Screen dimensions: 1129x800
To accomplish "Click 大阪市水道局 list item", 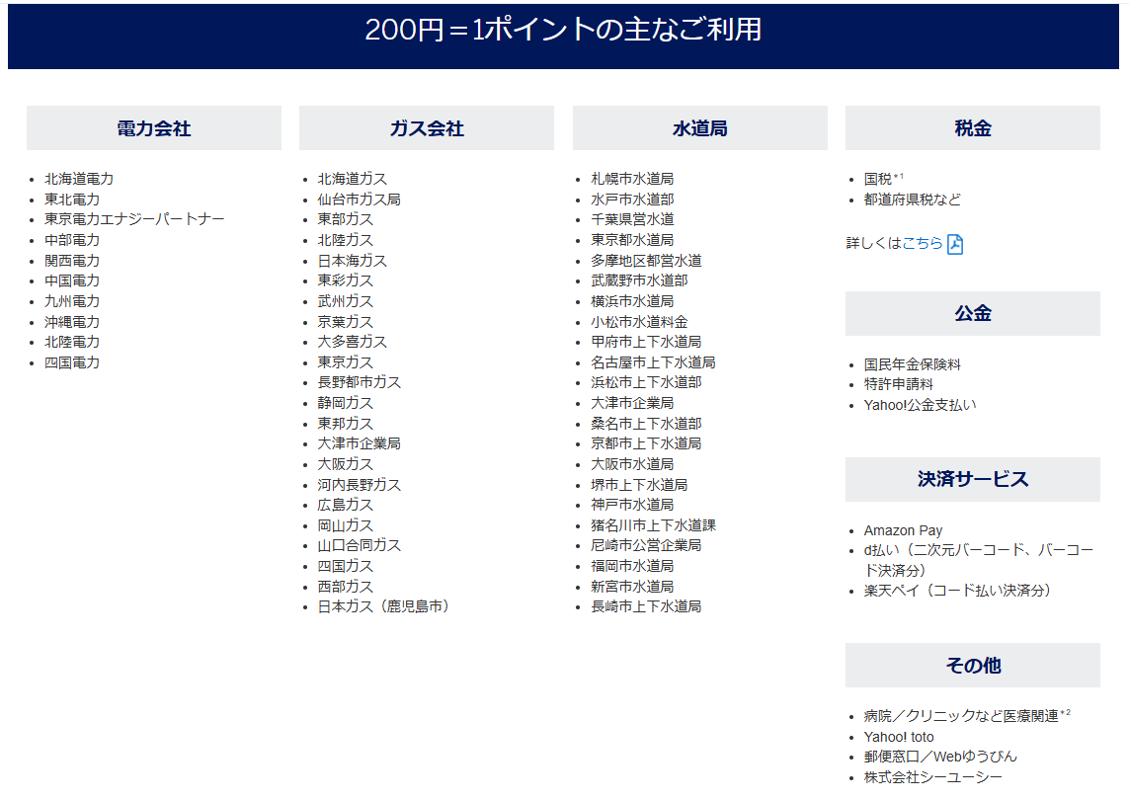I will pos(632,464).
